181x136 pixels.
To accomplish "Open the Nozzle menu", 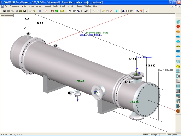I will (x=31, y=6).
